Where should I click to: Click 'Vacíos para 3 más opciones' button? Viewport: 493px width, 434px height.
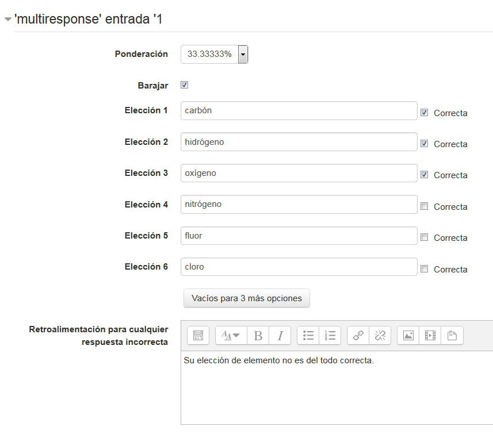pyautogui.click(x=246, y=298)
